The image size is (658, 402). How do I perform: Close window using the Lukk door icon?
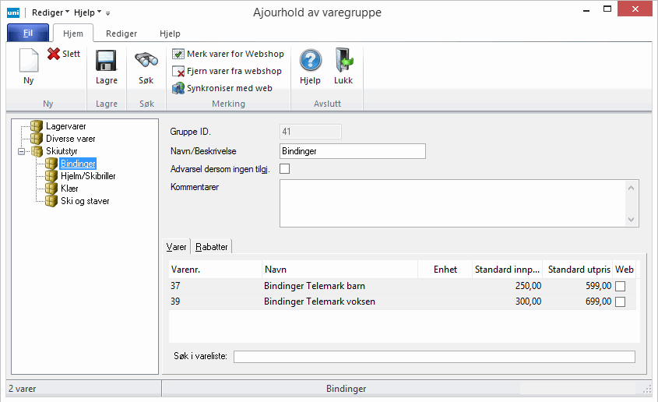(x=343, y=62)
